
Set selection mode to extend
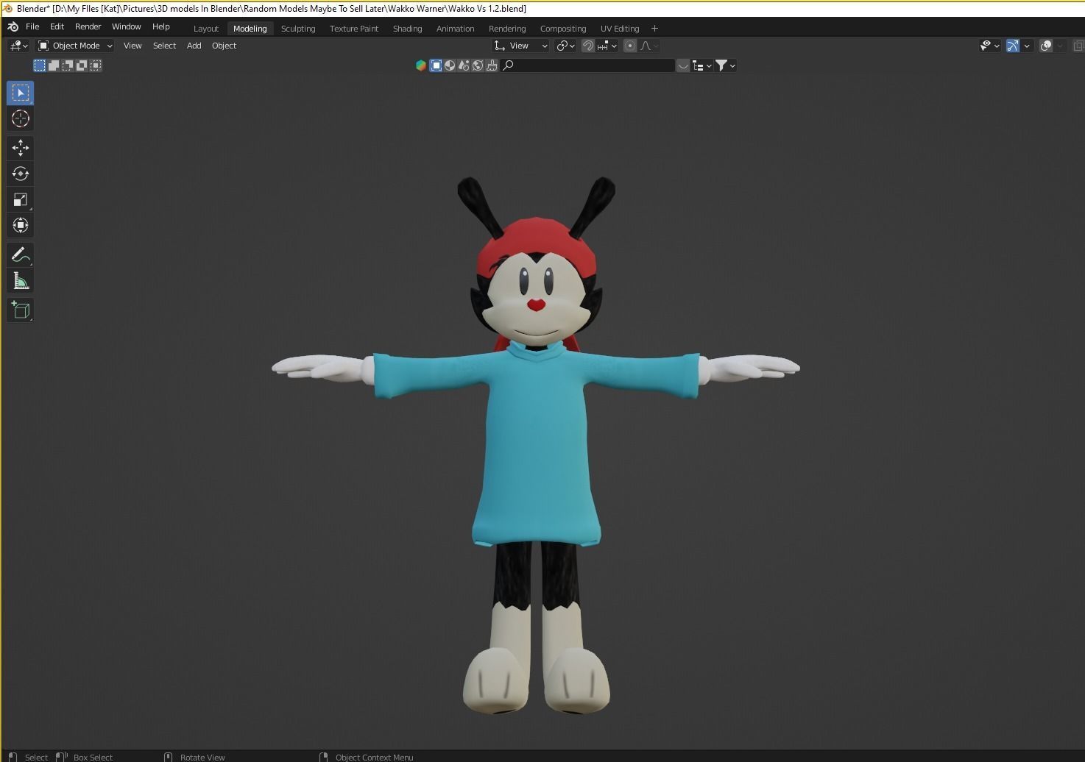click(x=54, y=65)
